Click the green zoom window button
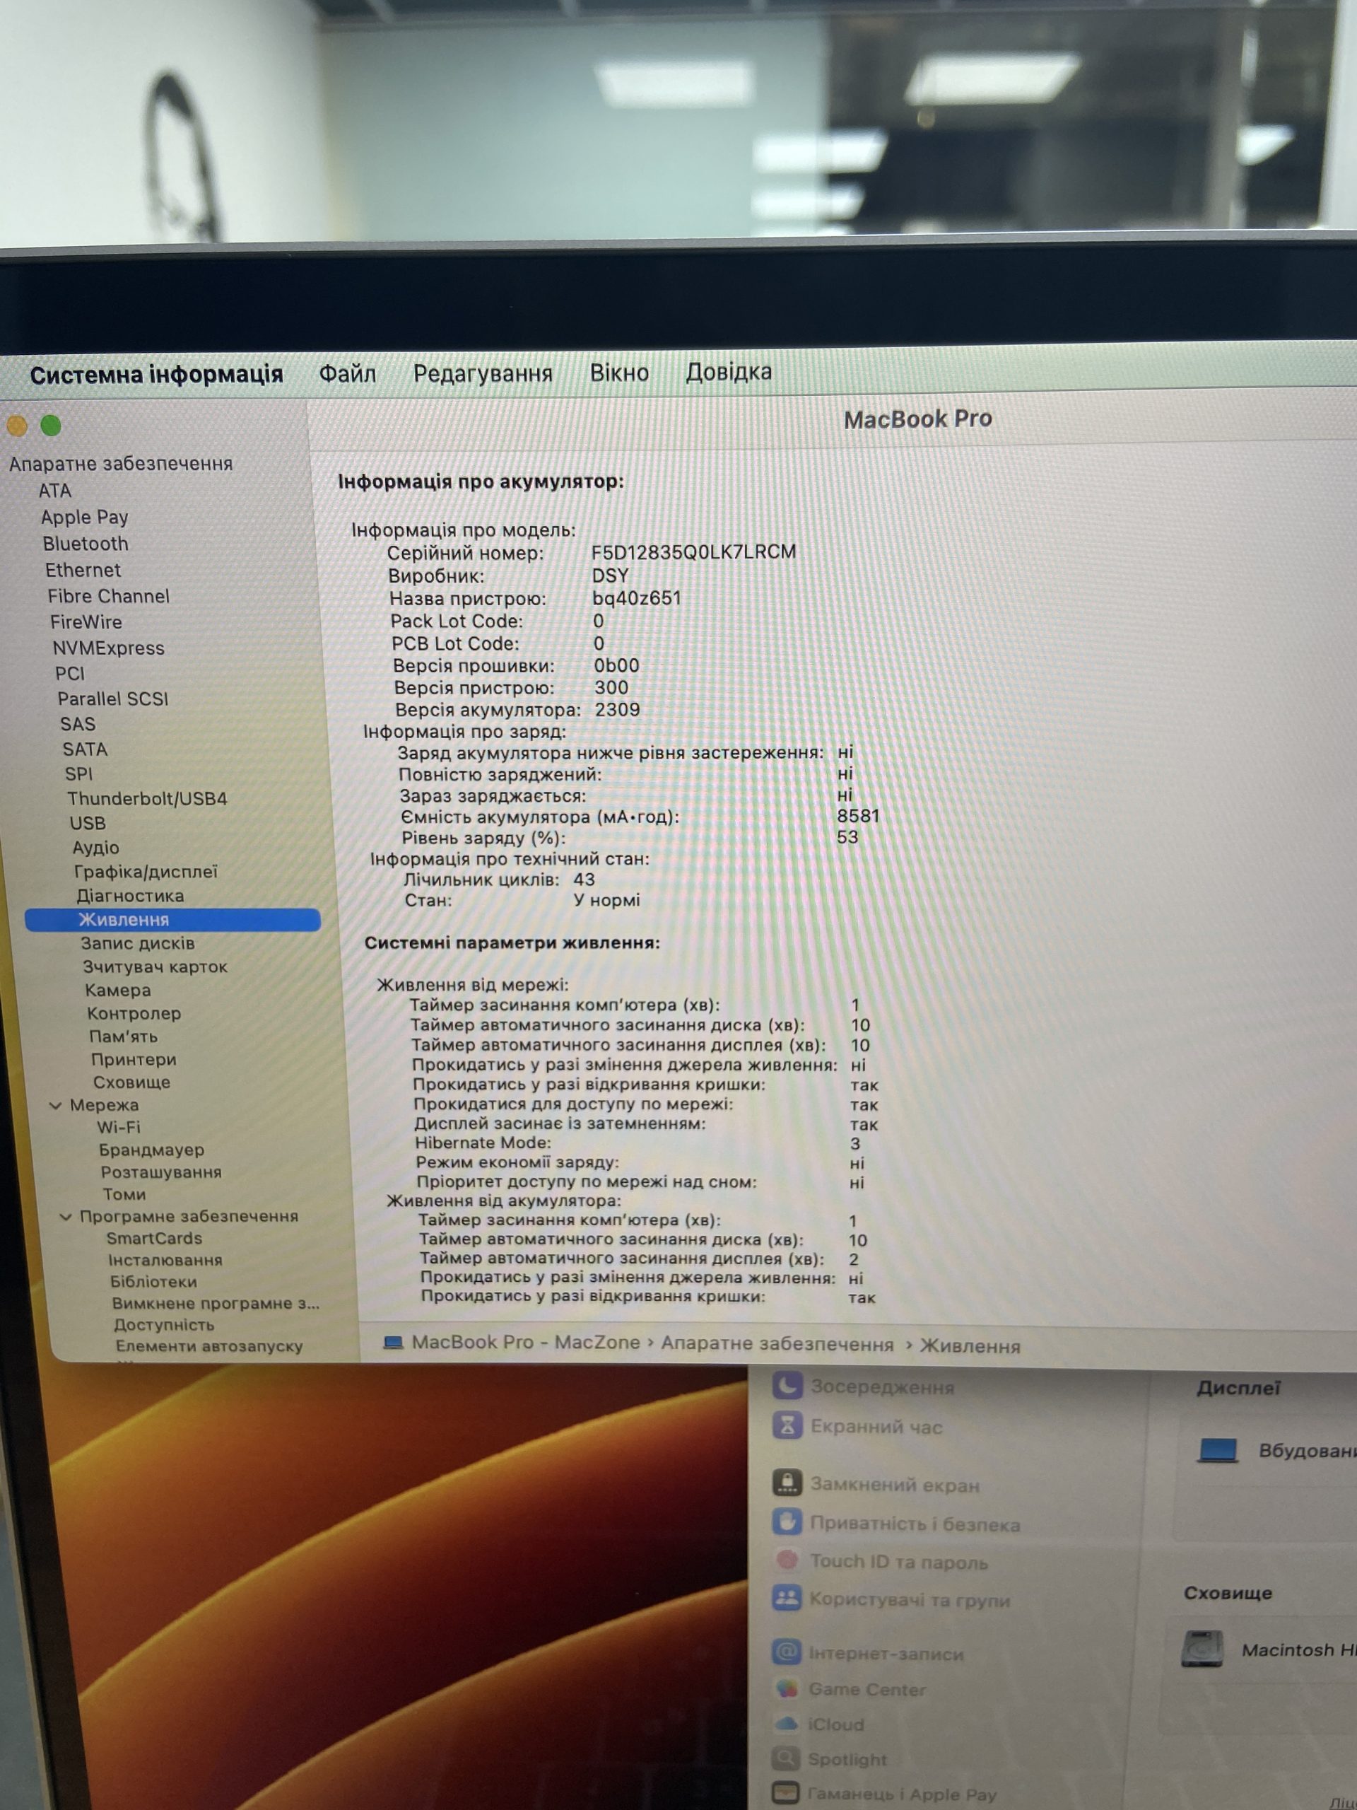This screenshot has width=1357, height=1810. [51, 426]
